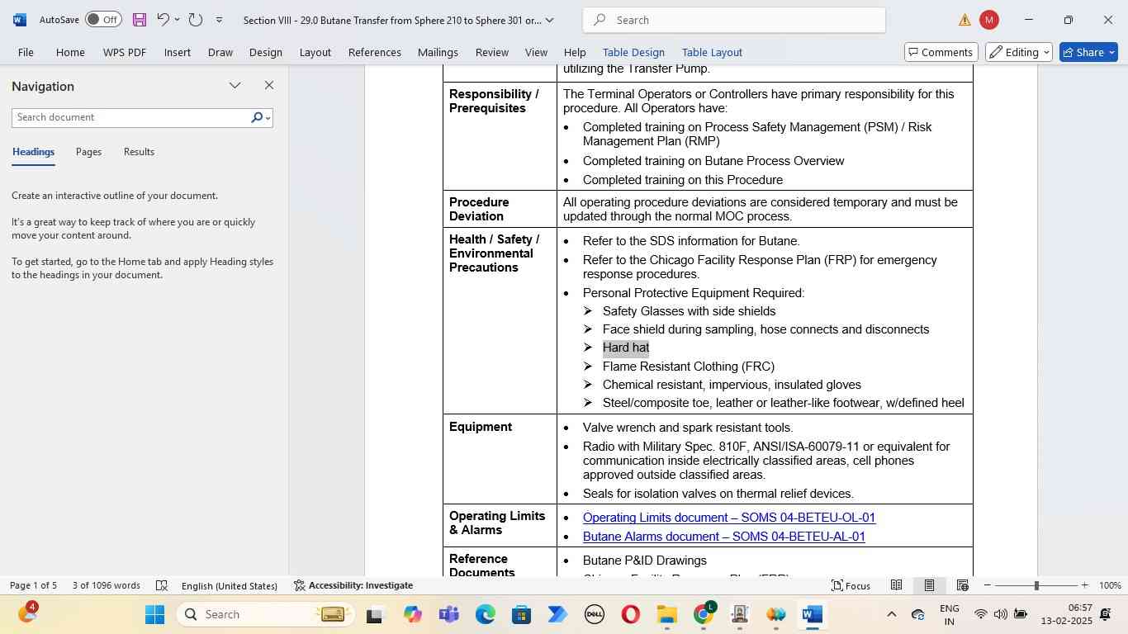Switch to the Table Layout tab

pyautogui.click(x=712, y=52)
